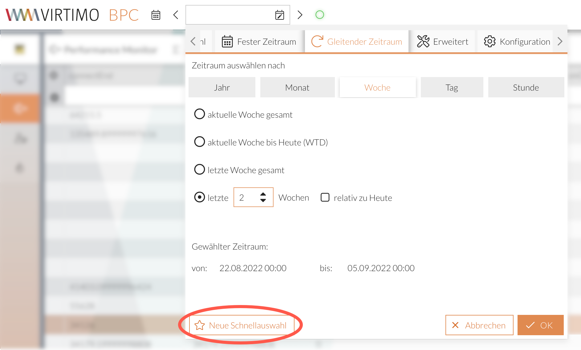The image size is (581, 350).
Task: Increase the weeks count with stepper arrow
Action: click(263, 194)
